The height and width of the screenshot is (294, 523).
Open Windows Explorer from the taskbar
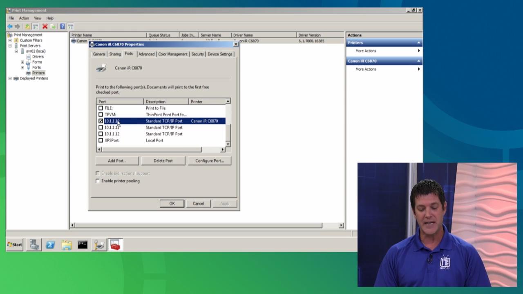[67, 245]
